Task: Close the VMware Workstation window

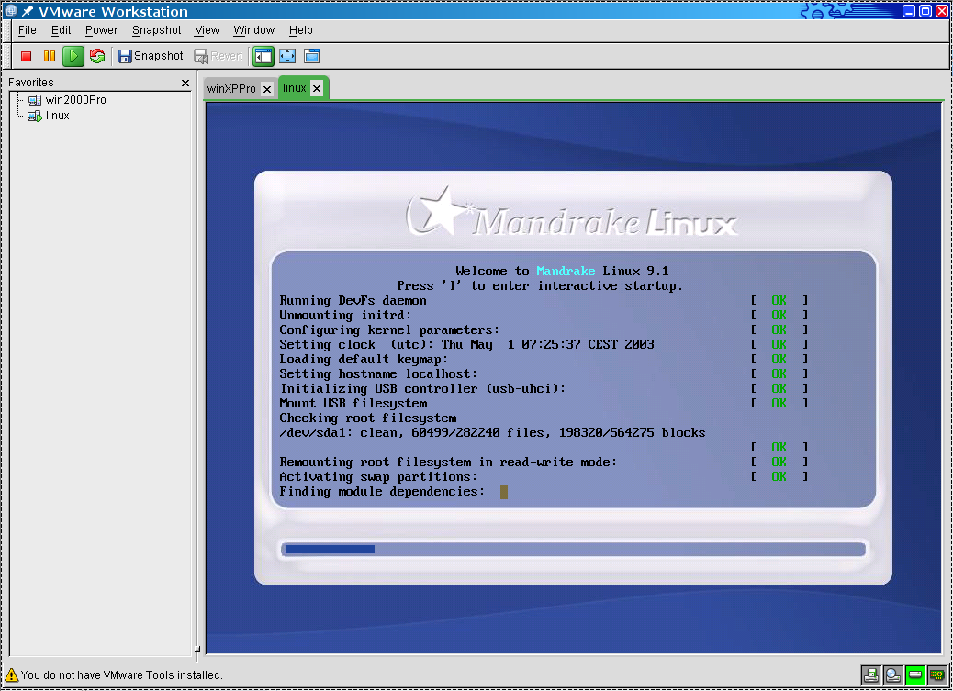Action: click(x=942, y=11)
